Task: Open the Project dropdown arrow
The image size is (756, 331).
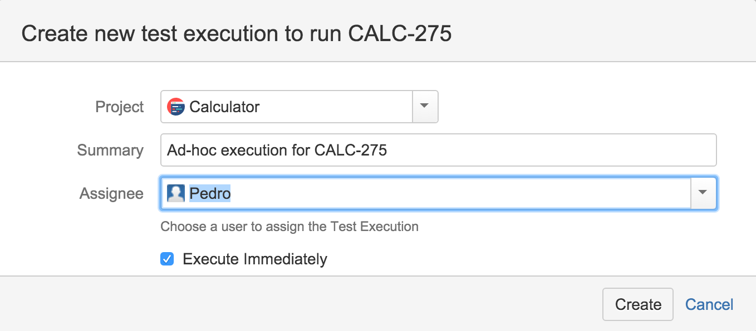Action: pos(425,107)
